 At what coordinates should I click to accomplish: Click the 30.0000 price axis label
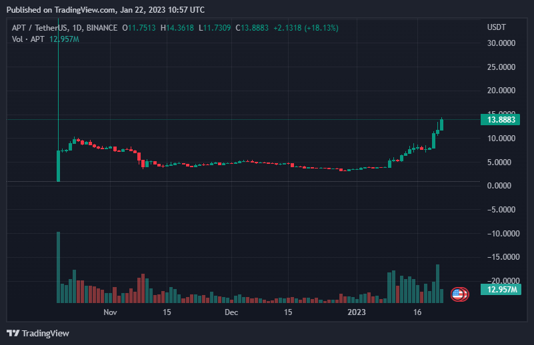pyautogui.click(x=501, y=43)
